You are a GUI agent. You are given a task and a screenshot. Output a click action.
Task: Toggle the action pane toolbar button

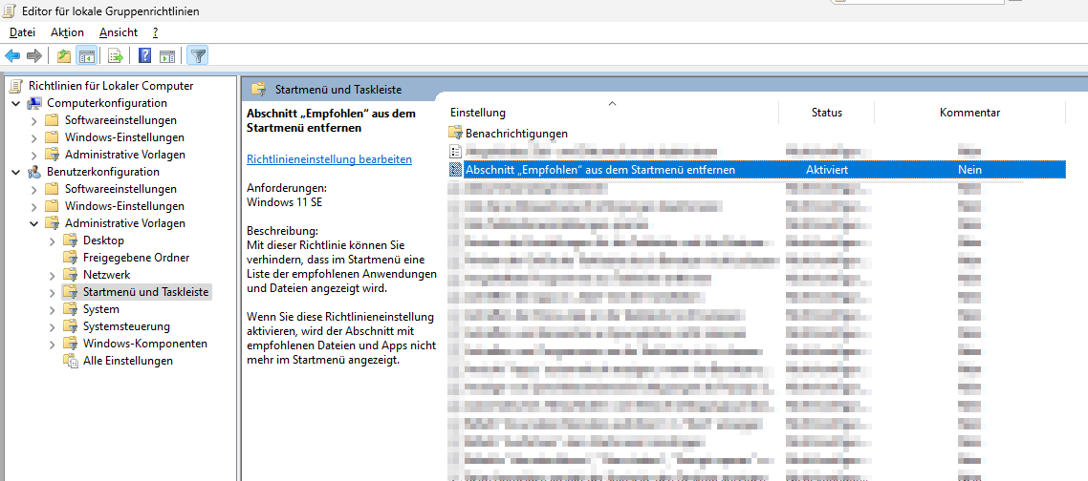[166, 55]
